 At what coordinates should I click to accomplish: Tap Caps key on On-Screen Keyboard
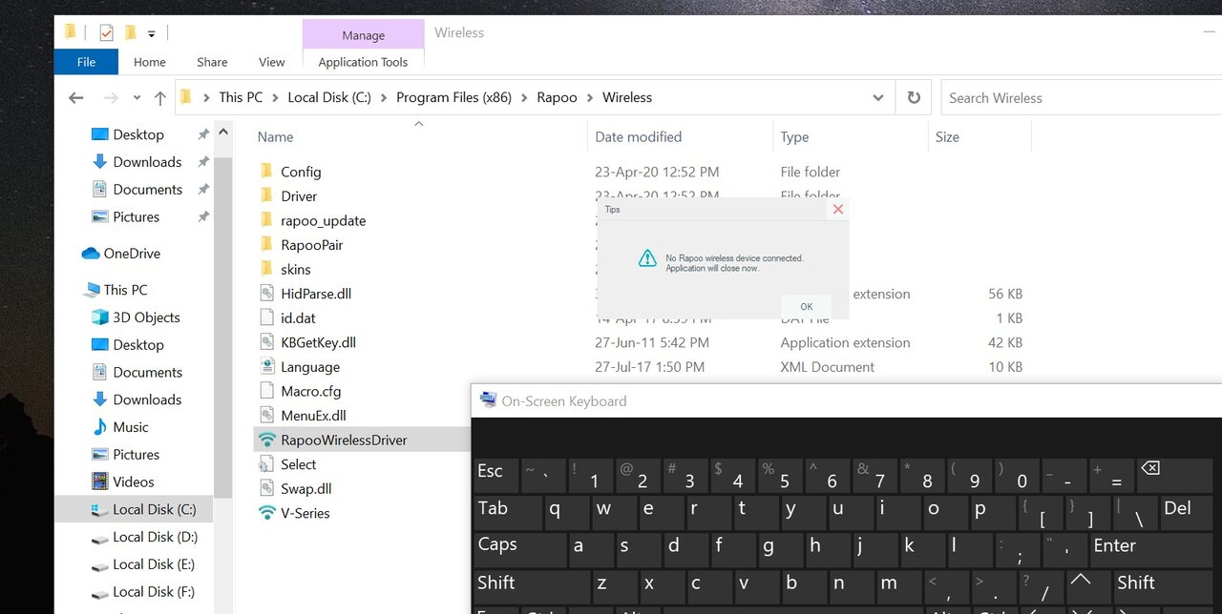[519, 549]
